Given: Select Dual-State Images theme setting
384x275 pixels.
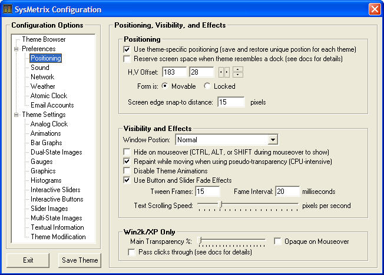Looking at the screenshot, I should (57, 152).
